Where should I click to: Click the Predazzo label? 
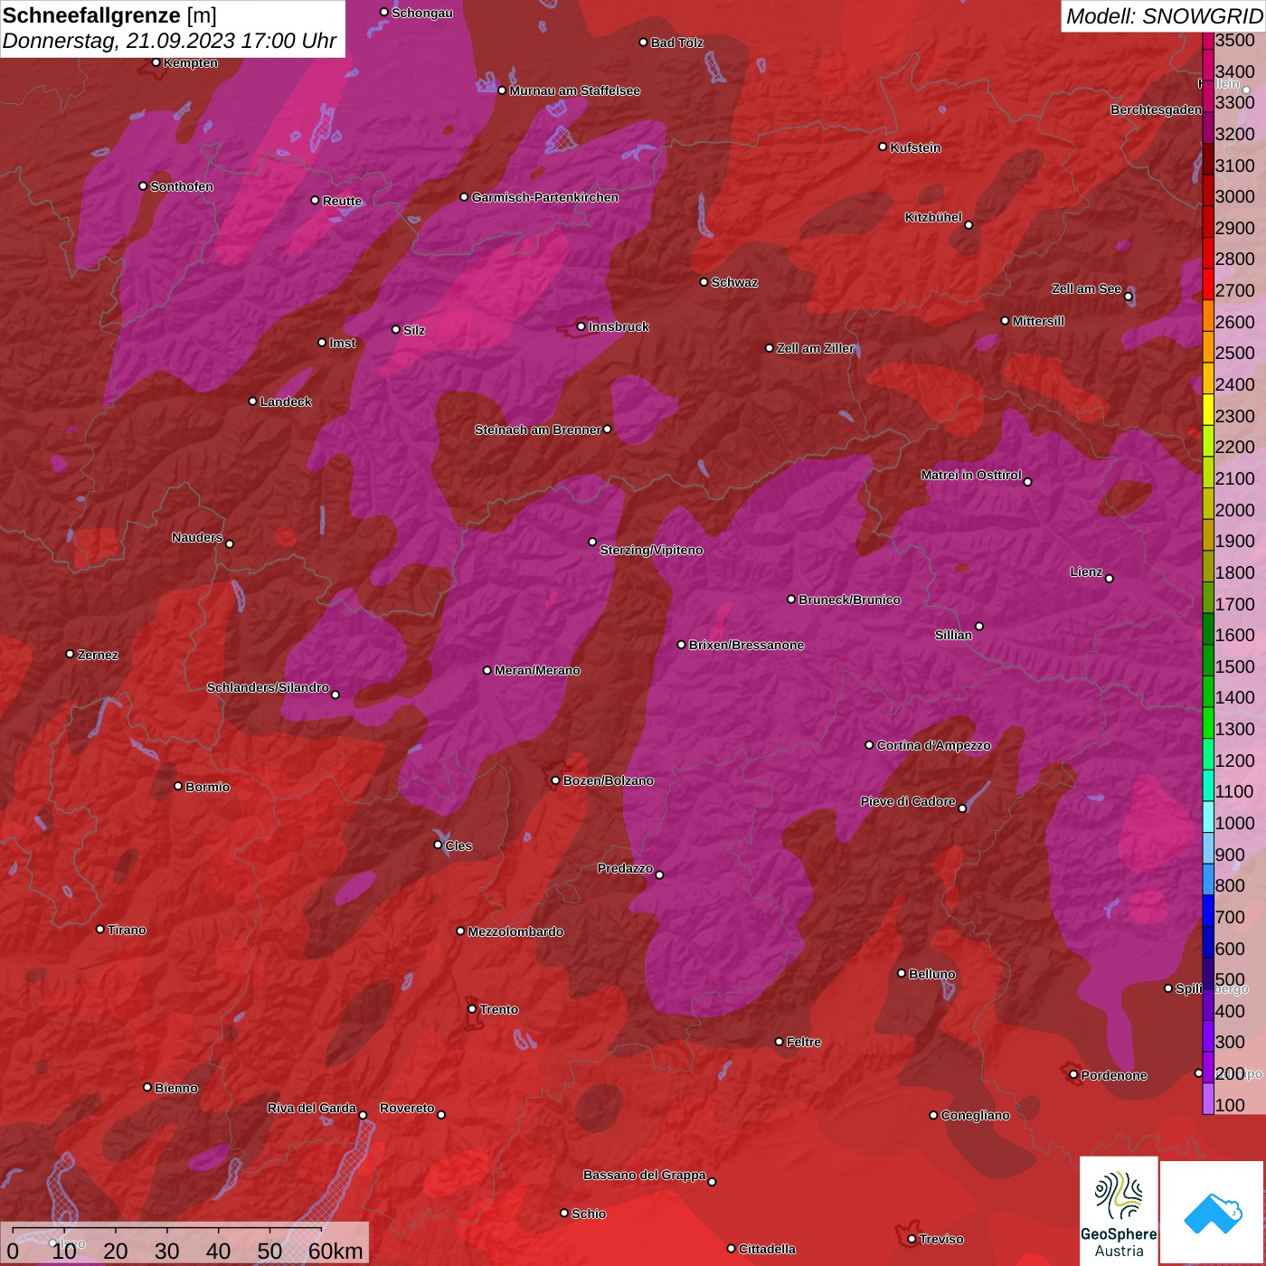pos(625,868)
